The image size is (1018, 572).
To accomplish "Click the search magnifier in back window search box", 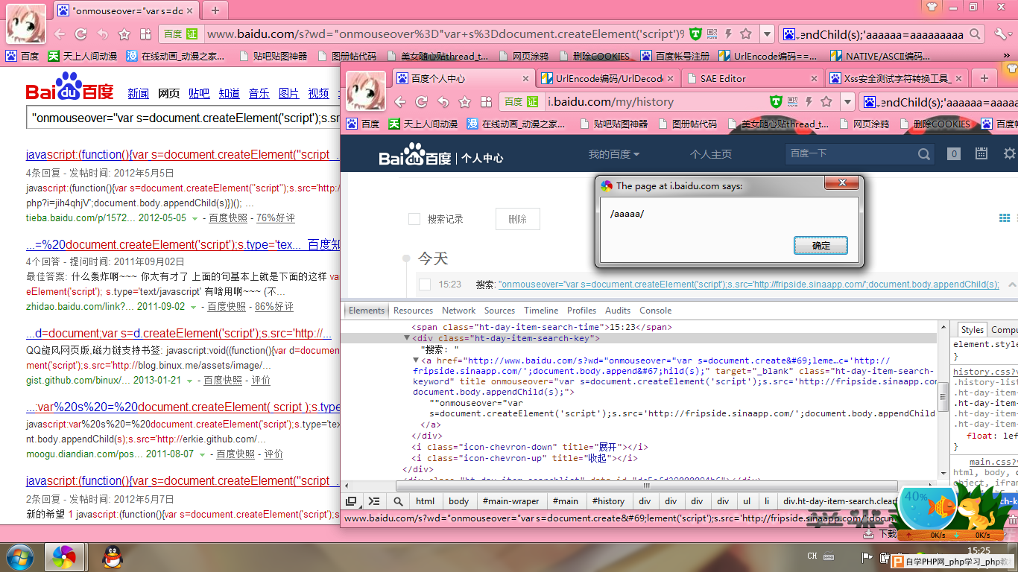I will point(975,34).
